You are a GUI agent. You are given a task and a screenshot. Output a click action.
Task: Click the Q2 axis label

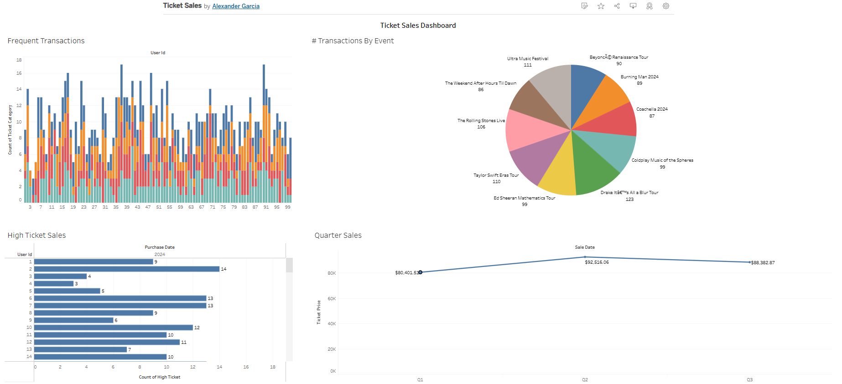point(585,380)
